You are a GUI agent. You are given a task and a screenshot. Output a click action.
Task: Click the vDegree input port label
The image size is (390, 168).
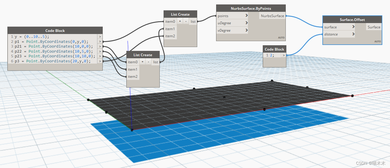[x=224, y=30]
